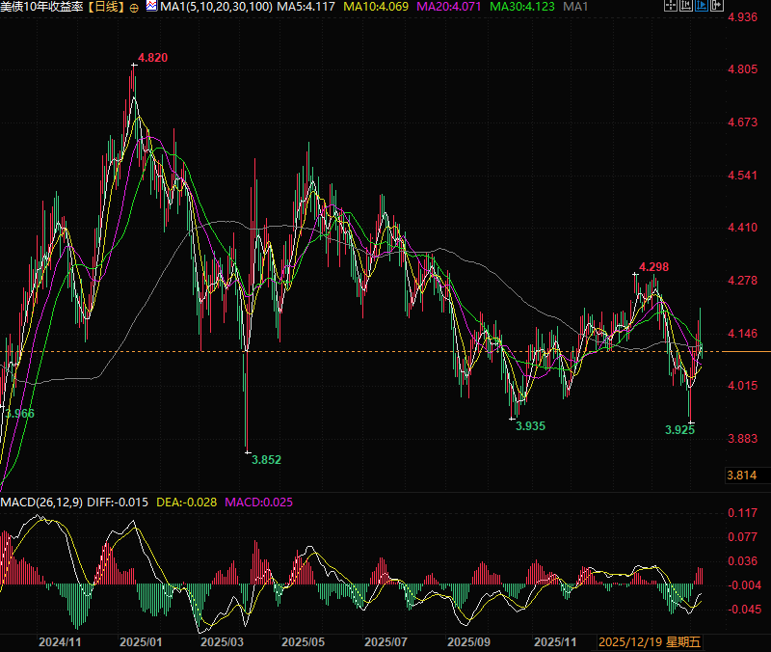Click the 3.814 price label on axis
The image size is (771, 652).
[740, 475]
